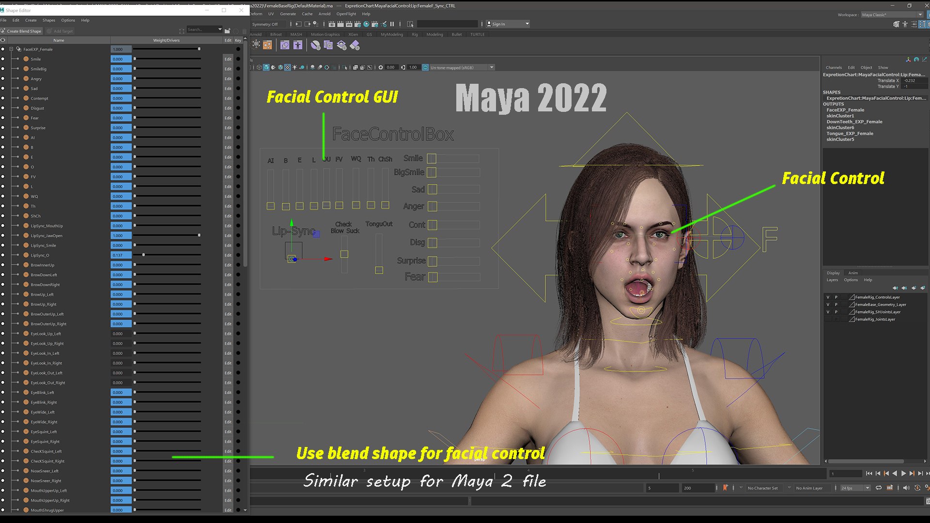Toggle visibility V of FemaleRig_ControlsLayer
The width and height of the screenshot is (930, 523).
(x=828, y=297)
